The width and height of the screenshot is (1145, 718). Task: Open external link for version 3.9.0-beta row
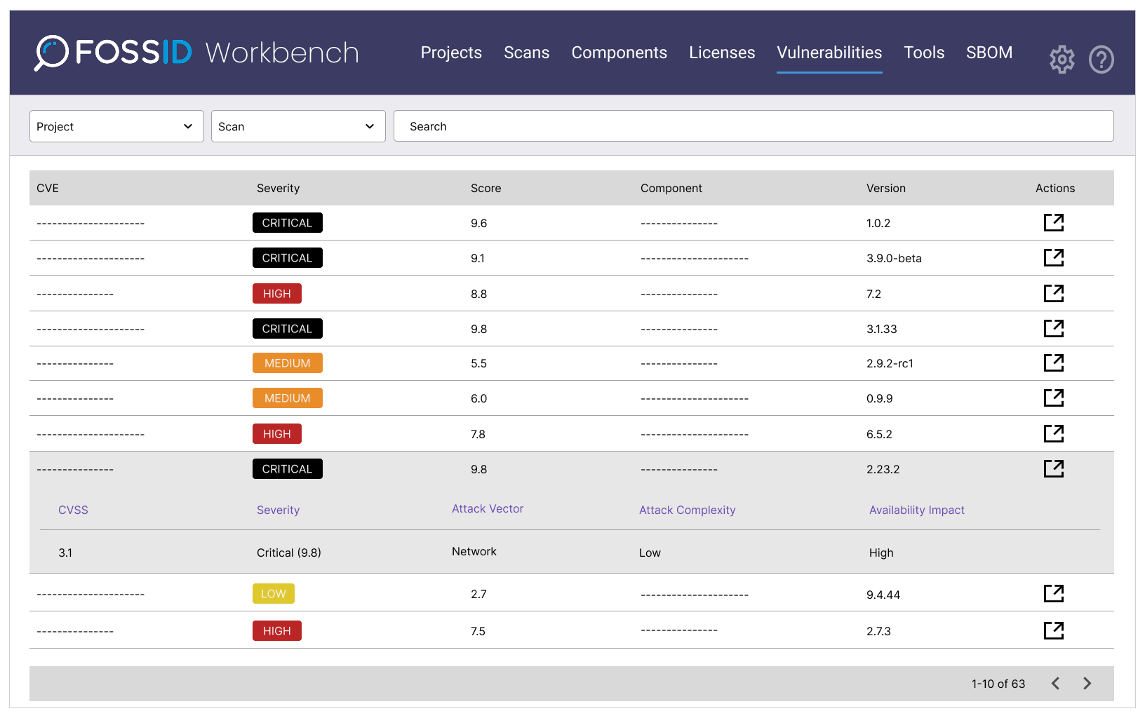pos(1054,257)
